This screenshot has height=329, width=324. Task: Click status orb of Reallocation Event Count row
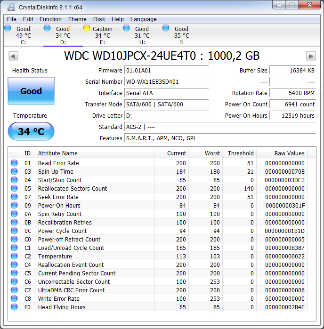(x=14, y=265)
